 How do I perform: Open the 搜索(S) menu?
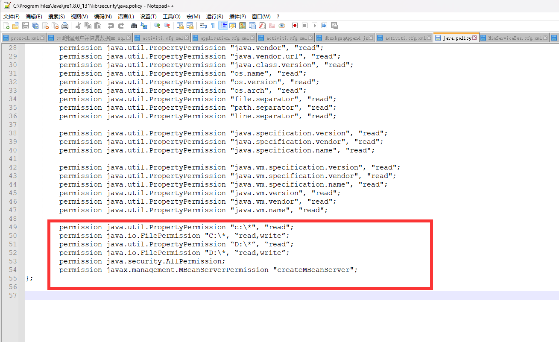click(56, 16)
